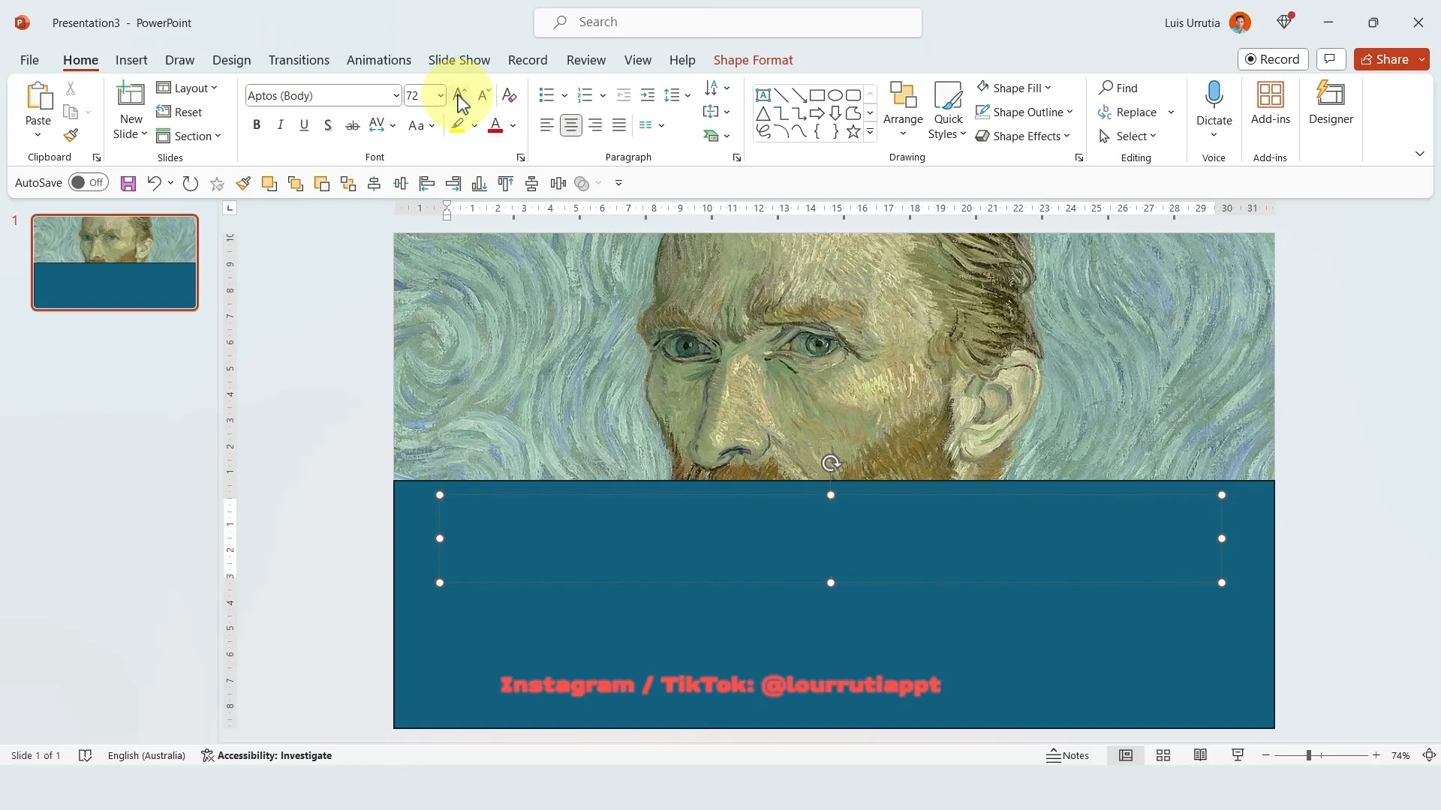Open the Transitions tab
The width and height of the screenshot is (1441, 810).
(299, 60)
